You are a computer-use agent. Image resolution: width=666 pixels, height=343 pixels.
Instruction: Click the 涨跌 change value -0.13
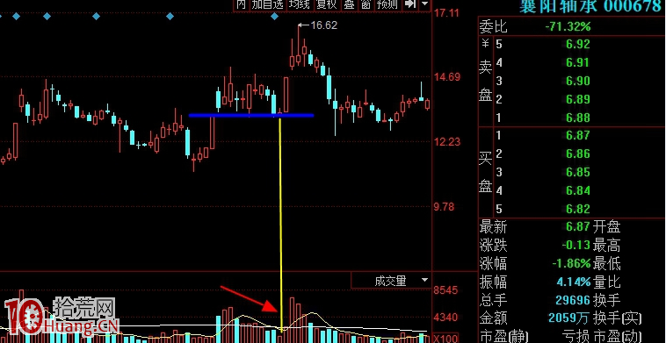[x=576, y=245]
